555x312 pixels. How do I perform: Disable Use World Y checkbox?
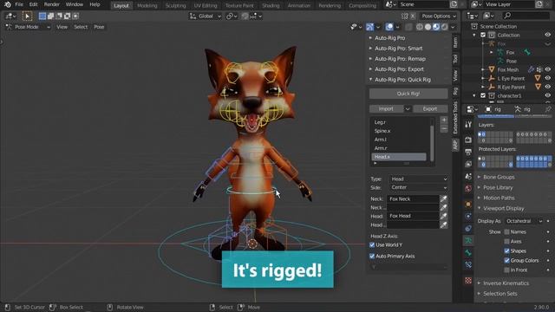pyautogui.click(x=372, y=244)
